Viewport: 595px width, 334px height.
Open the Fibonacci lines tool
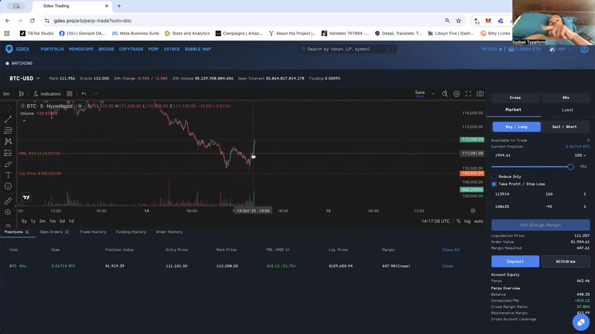pyautogui.click(x=8, y=131)
